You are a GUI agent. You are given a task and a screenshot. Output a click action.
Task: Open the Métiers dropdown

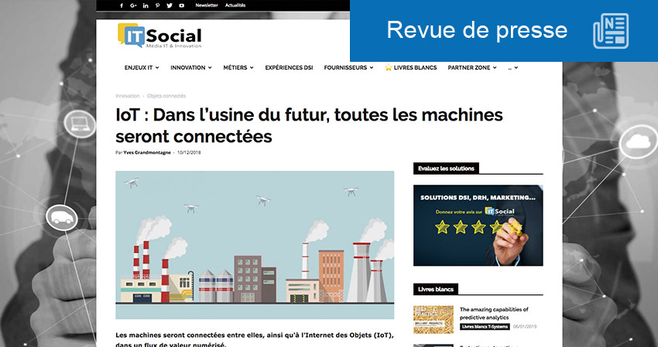pyautogui.click(x=238, y=68)
